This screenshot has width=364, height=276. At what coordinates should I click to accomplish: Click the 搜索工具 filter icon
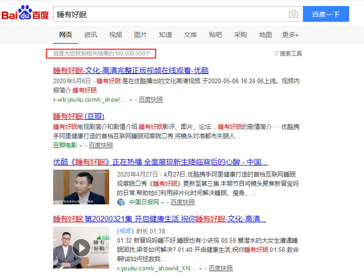pos(276,54)
